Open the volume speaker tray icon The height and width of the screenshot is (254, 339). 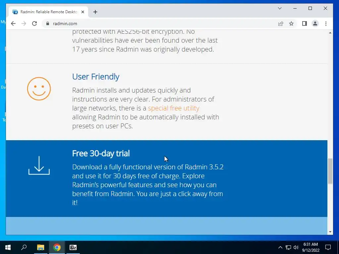pyautogui.click(x=296, y=247)
